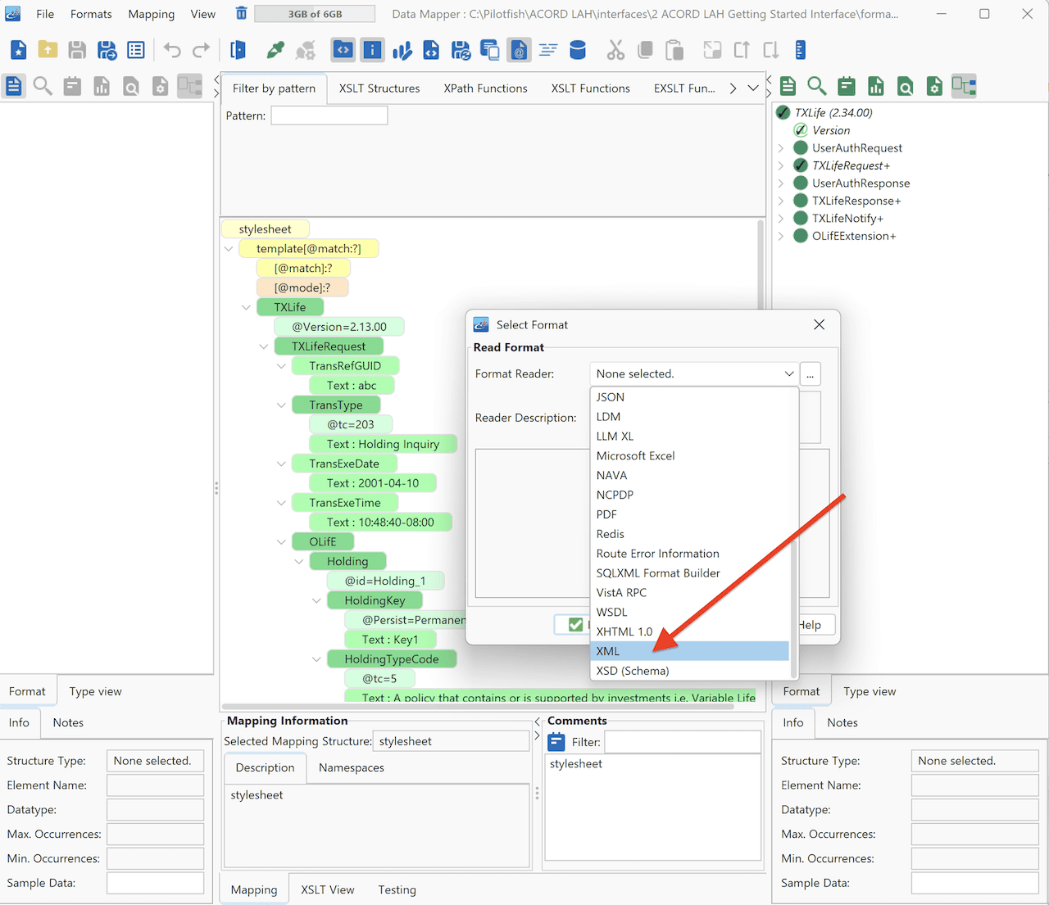Click the redo arrow icon
Screen dimensions: 1049x905
[201, 50]
